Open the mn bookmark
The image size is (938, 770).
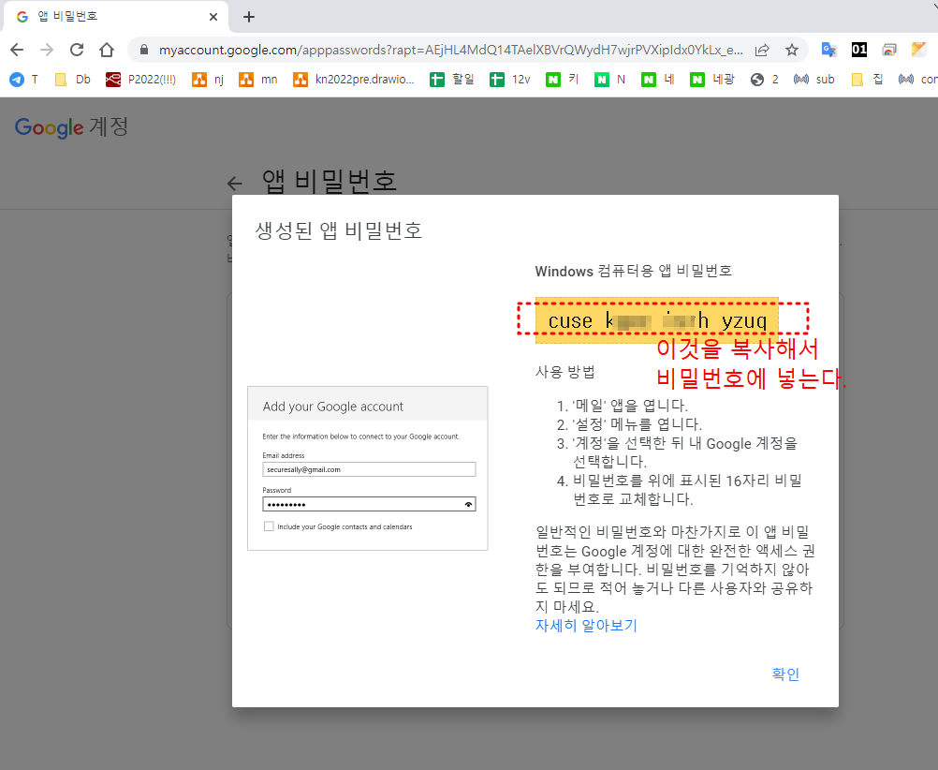pyautogui.click(x=257, y=79)
